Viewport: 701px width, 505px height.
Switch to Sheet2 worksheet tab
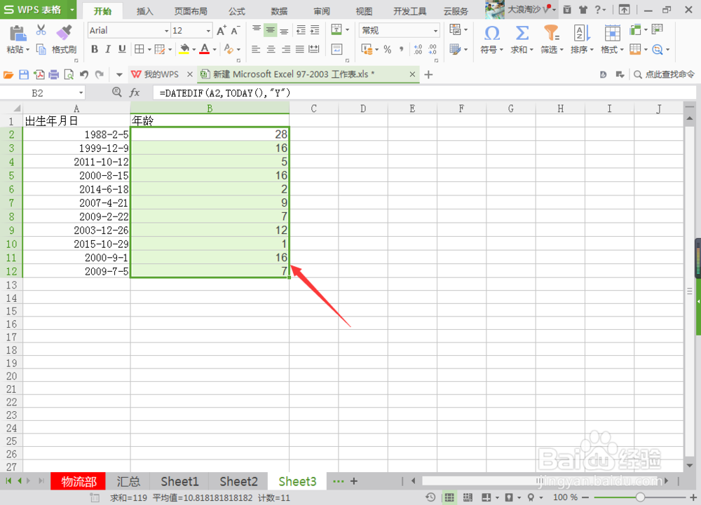(239, 481)
